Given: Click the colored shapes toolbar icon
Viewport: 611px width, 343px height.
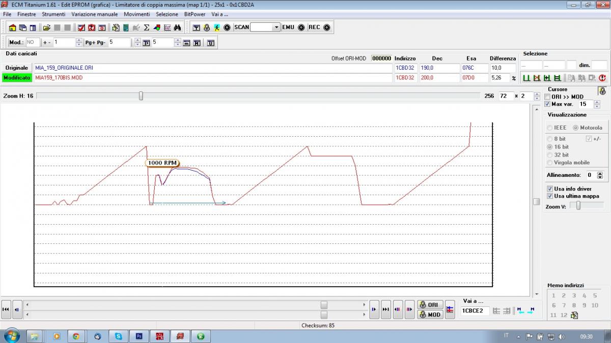Looking at the screenshot, I should [x=157, y=27].
